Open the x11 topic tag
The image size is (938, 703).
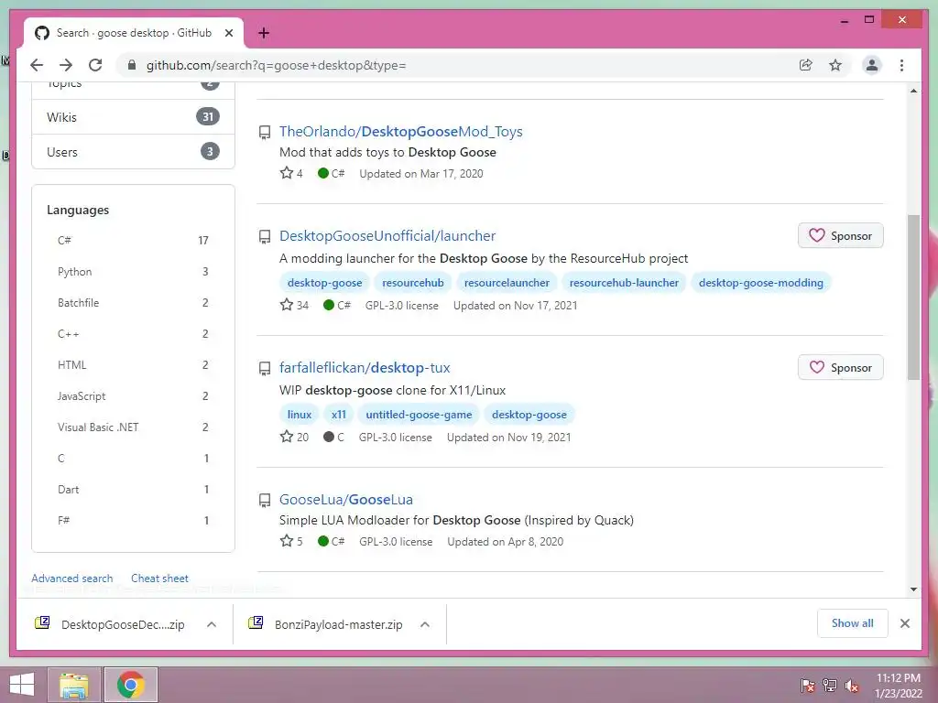click(339, 415)
